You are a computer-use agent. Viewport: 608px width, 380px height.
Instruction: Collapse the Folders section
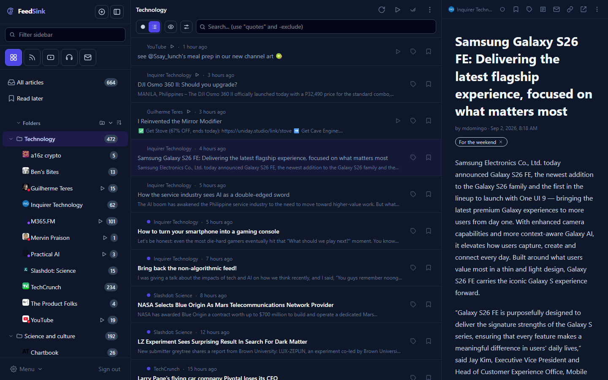tap(19, 123)
